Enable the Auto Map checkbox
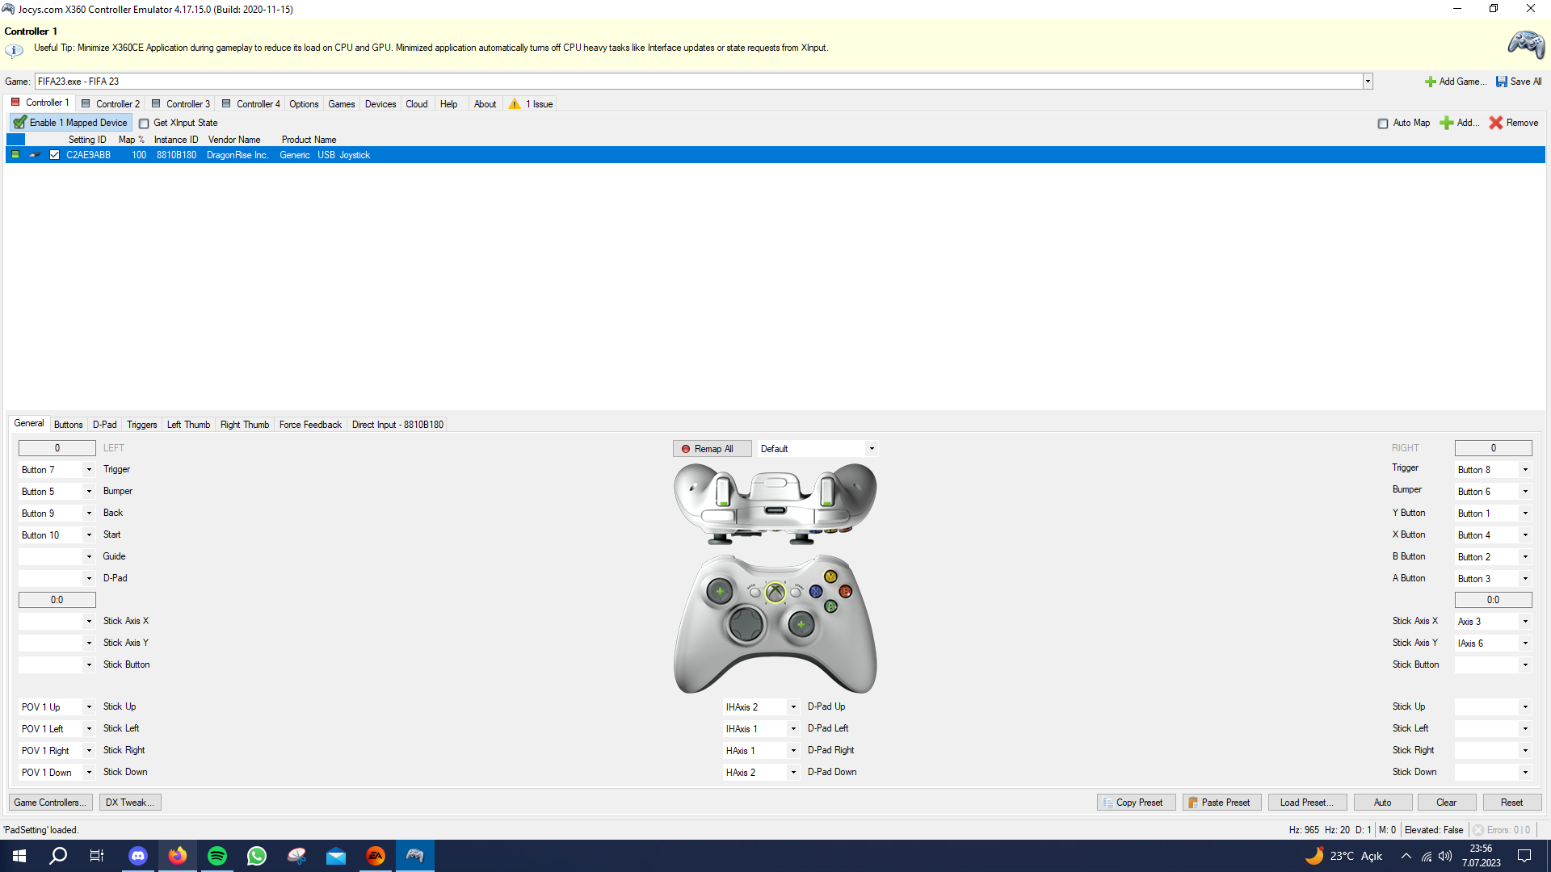Viewport: 1551px width, 872px height. pos(1383,124)
